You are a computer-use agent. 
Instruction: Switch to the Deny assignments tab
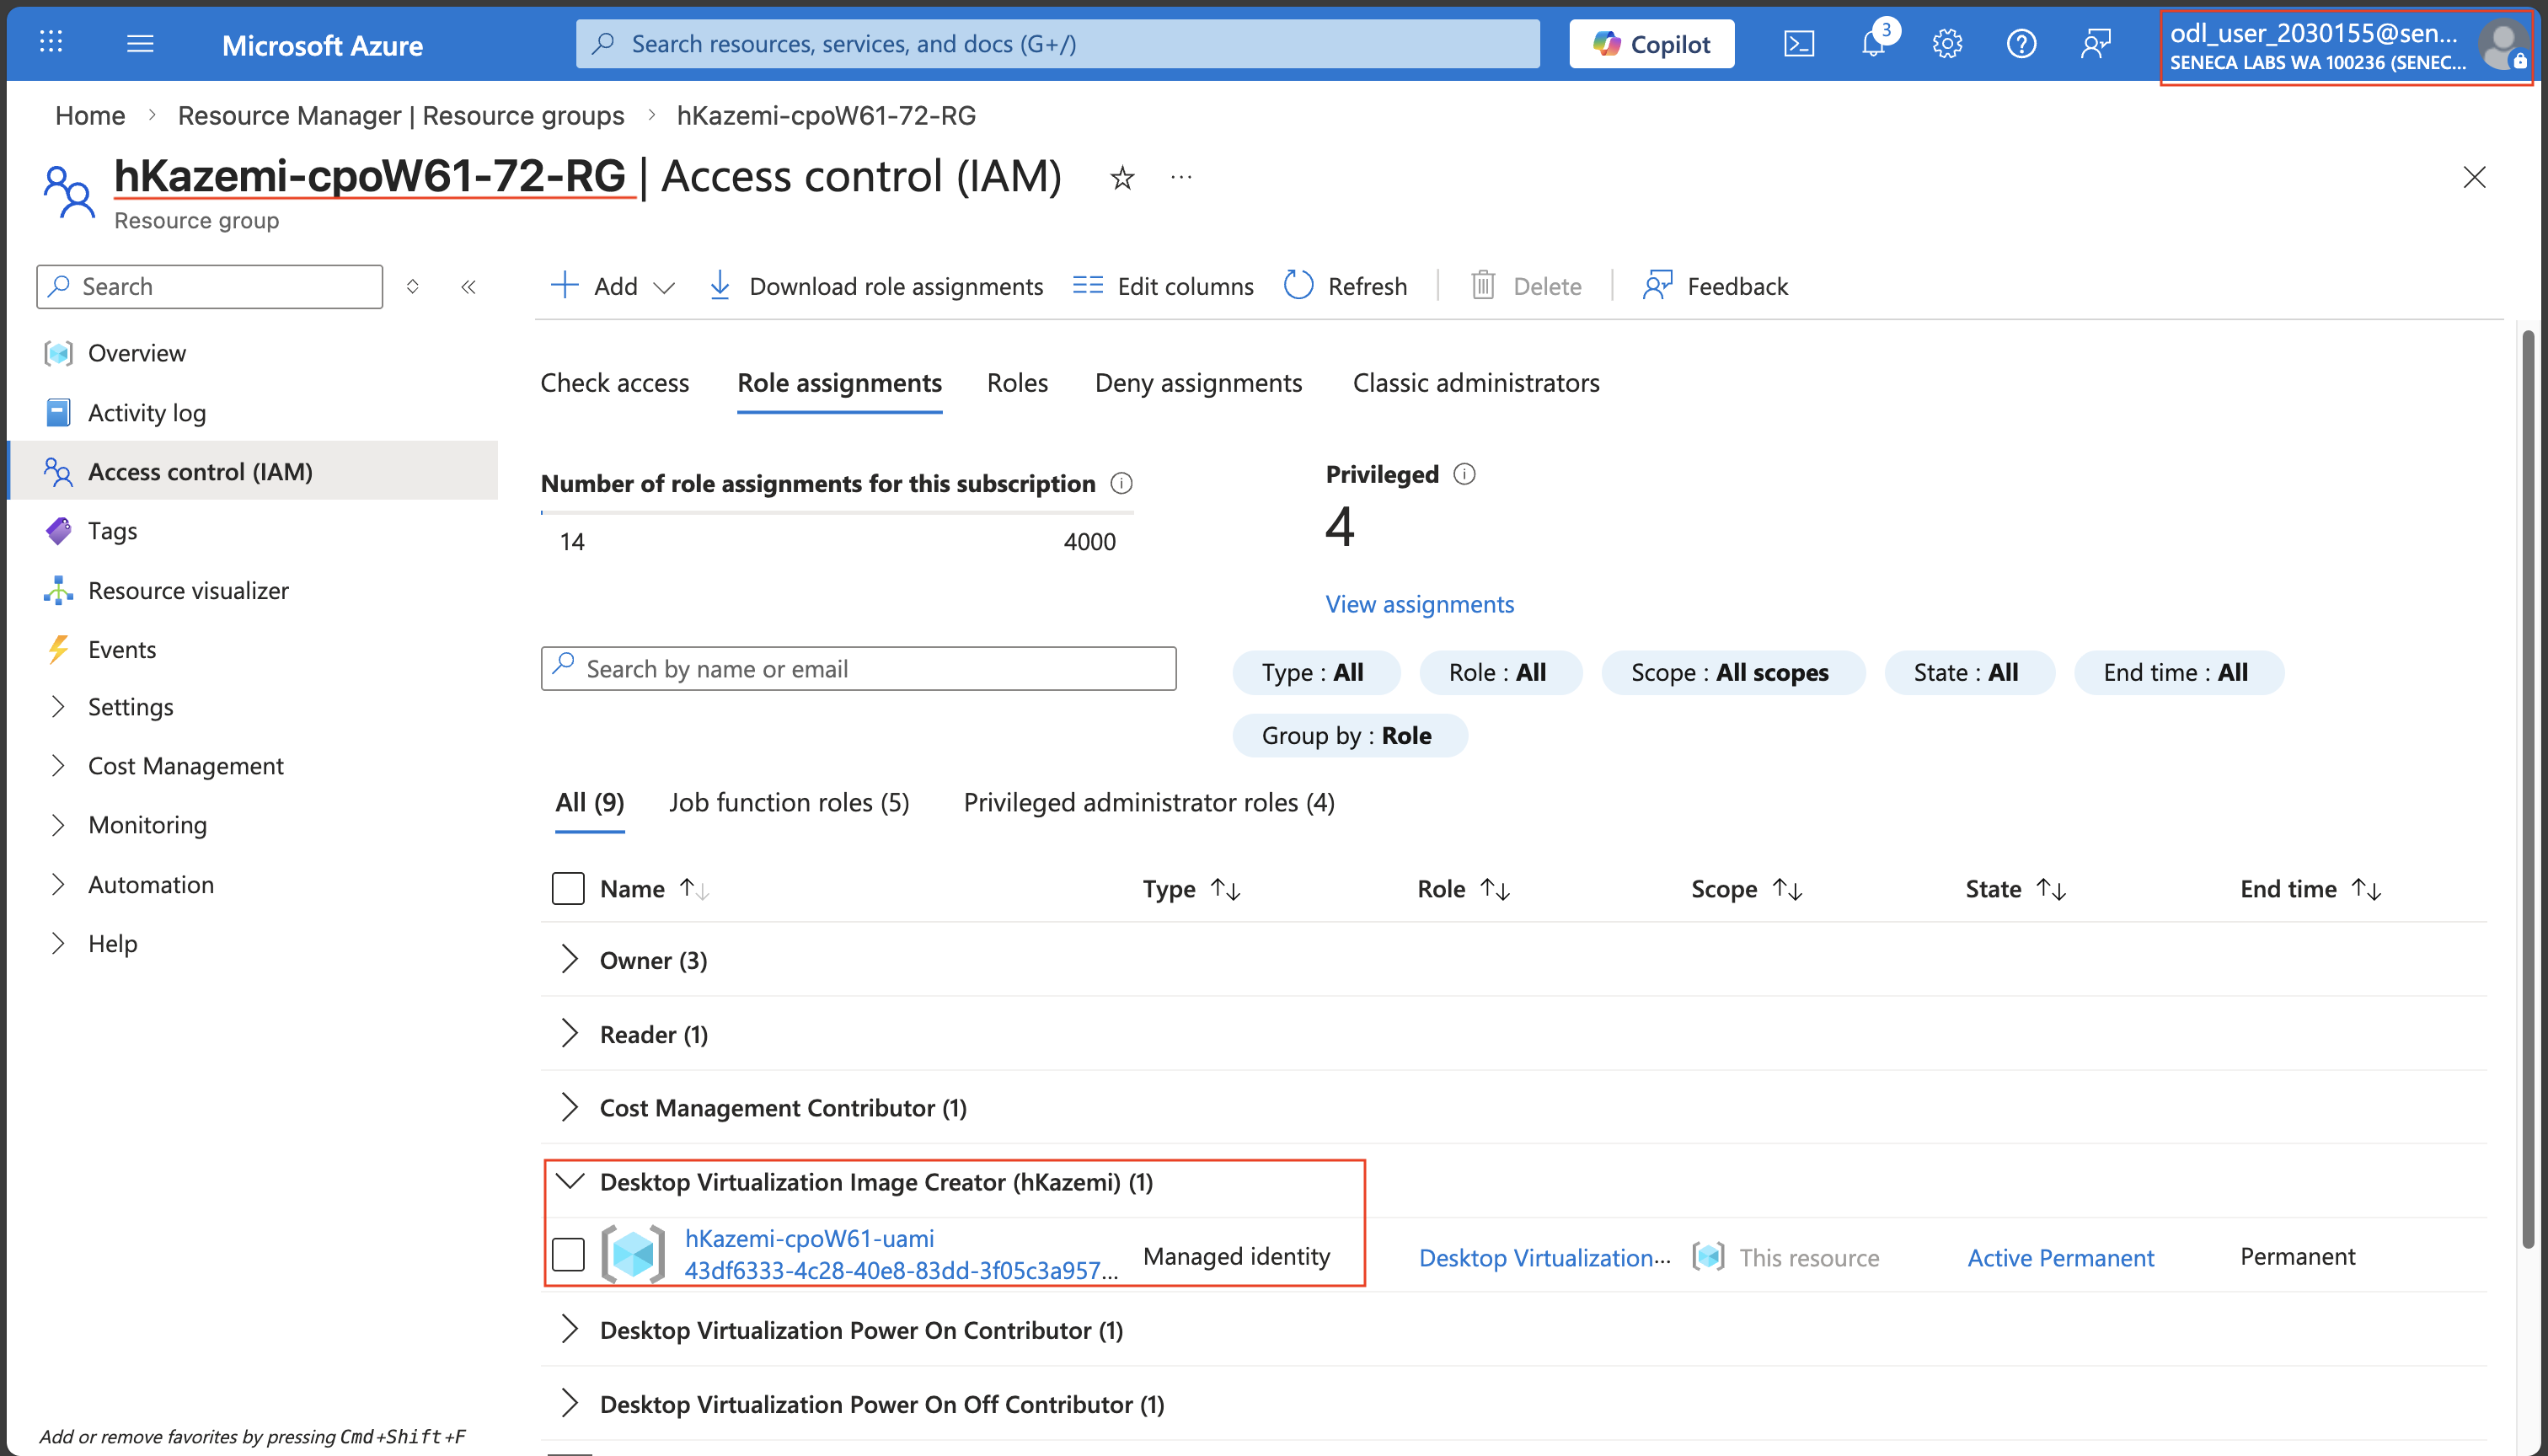1198,383
